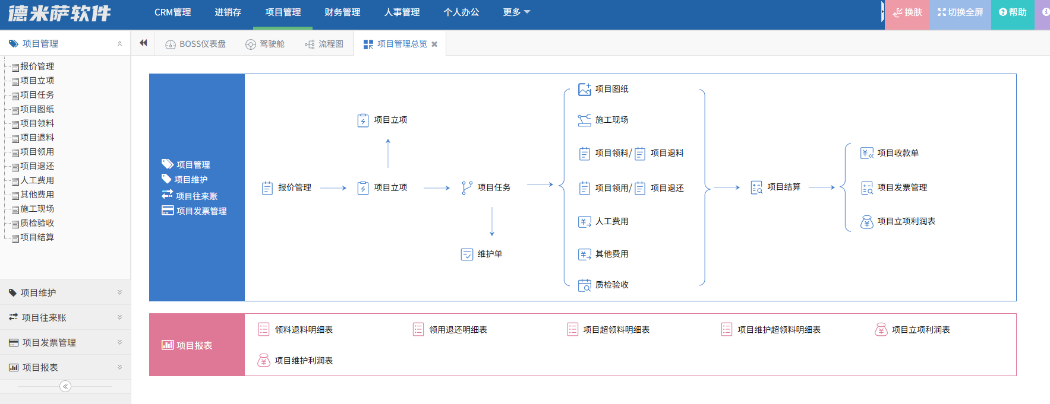Click the 项目退料 clipboard icon

click(640, 154)
